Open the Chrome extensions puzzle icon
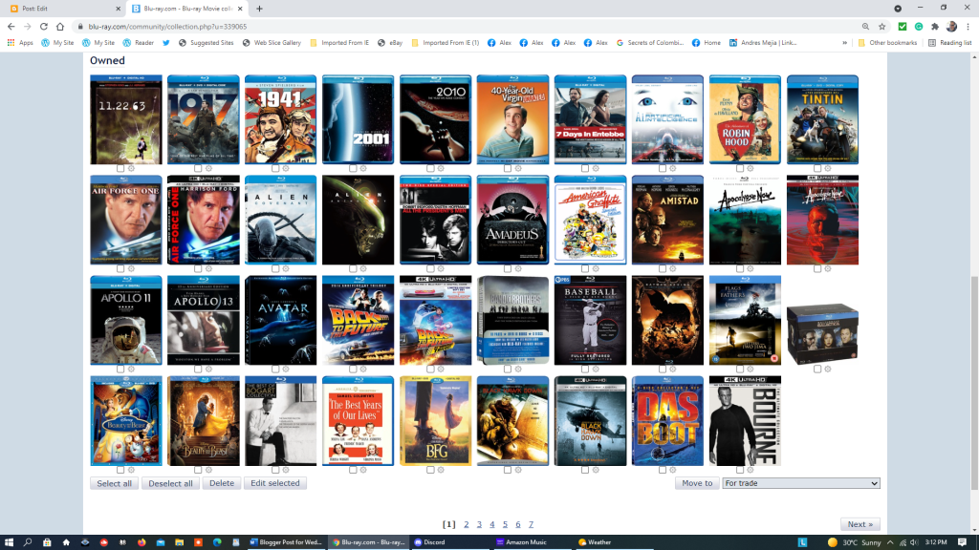Screen dimensions: 979x550 pos(933,27)
